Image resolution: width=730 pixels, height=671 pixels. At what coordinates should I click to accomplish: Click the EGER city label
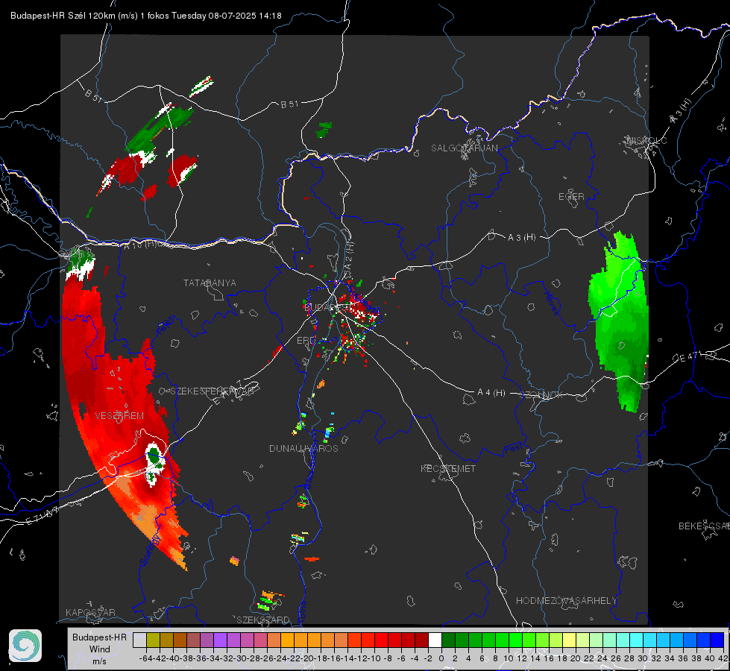571,197
